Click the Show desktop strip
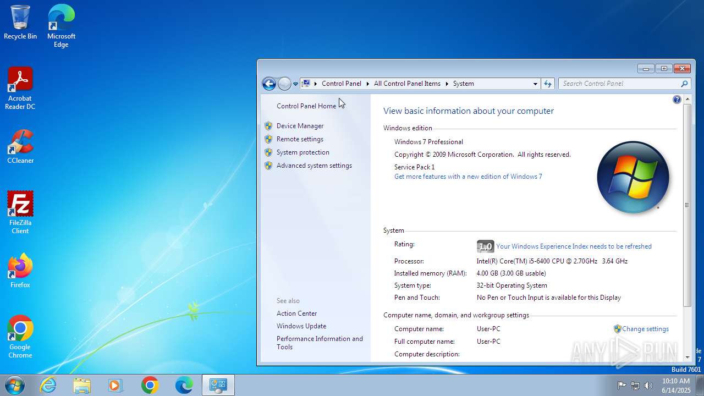704x396 pixels. 700,385
